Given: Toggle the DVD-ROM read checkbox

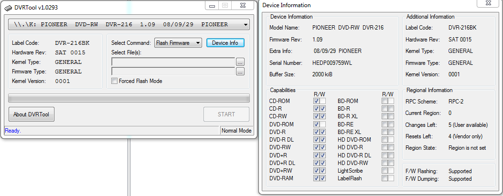Looking at the screenshot, I should tap(317, 124).
